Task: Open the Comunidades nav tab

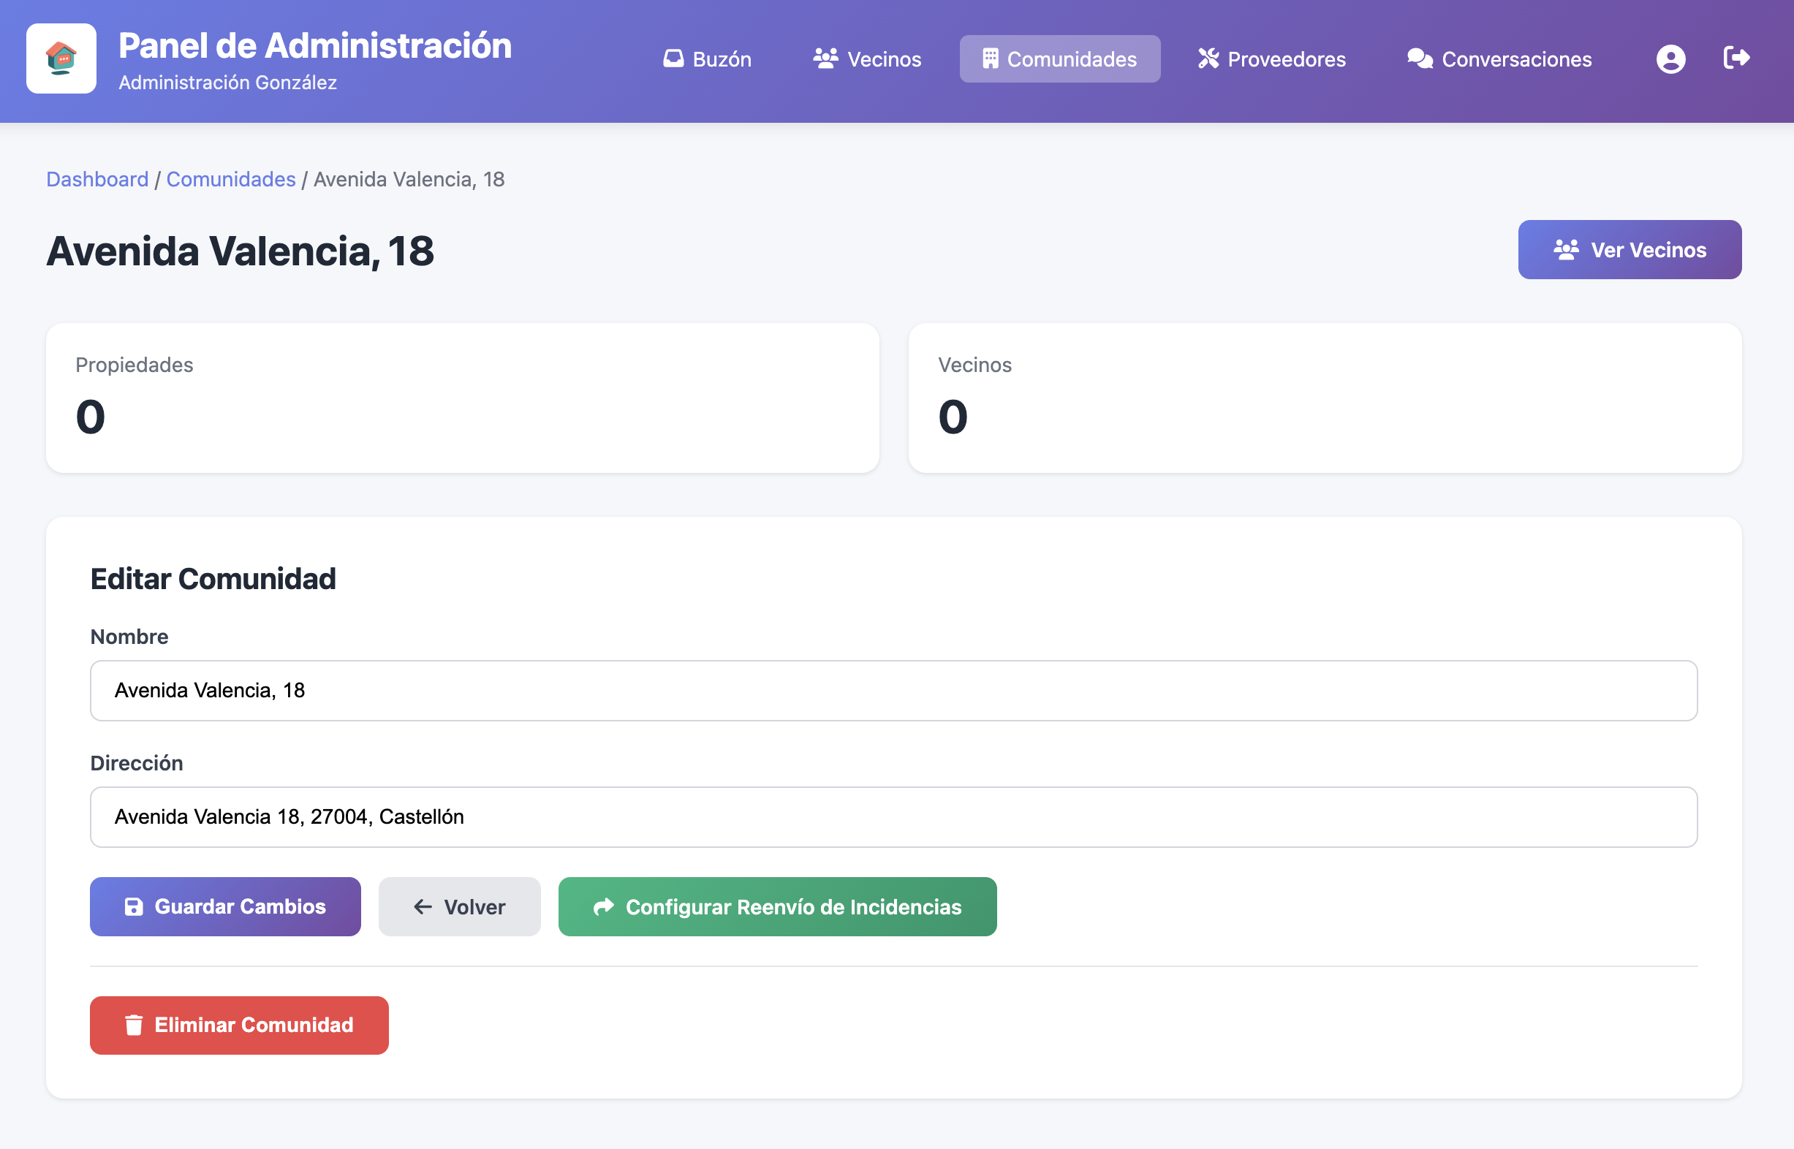Action: [x=1059, y=59]
